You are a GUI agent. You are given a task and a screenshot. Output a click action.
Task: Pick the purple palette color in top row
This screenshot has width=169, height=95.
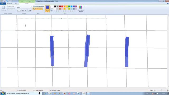(76, 6)
